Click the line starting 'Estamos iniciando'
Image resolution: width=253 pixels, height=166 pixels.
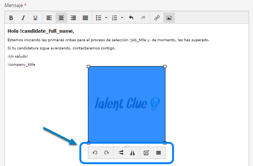tap(108, 40)
